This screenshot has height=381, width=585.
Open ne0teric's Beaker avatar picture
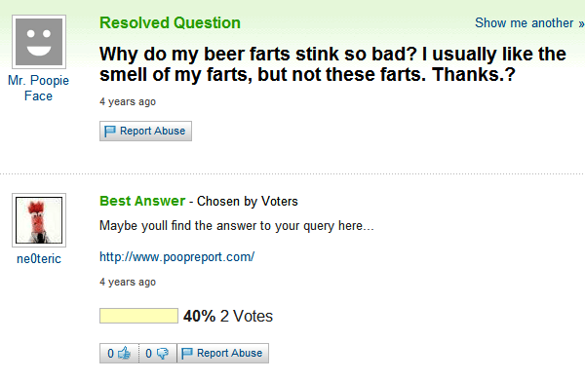tap(39, 220)
